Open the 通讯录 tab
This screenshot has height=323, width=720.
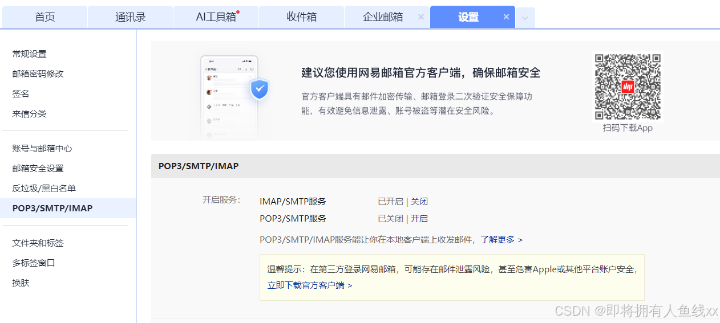coord(130,17)
